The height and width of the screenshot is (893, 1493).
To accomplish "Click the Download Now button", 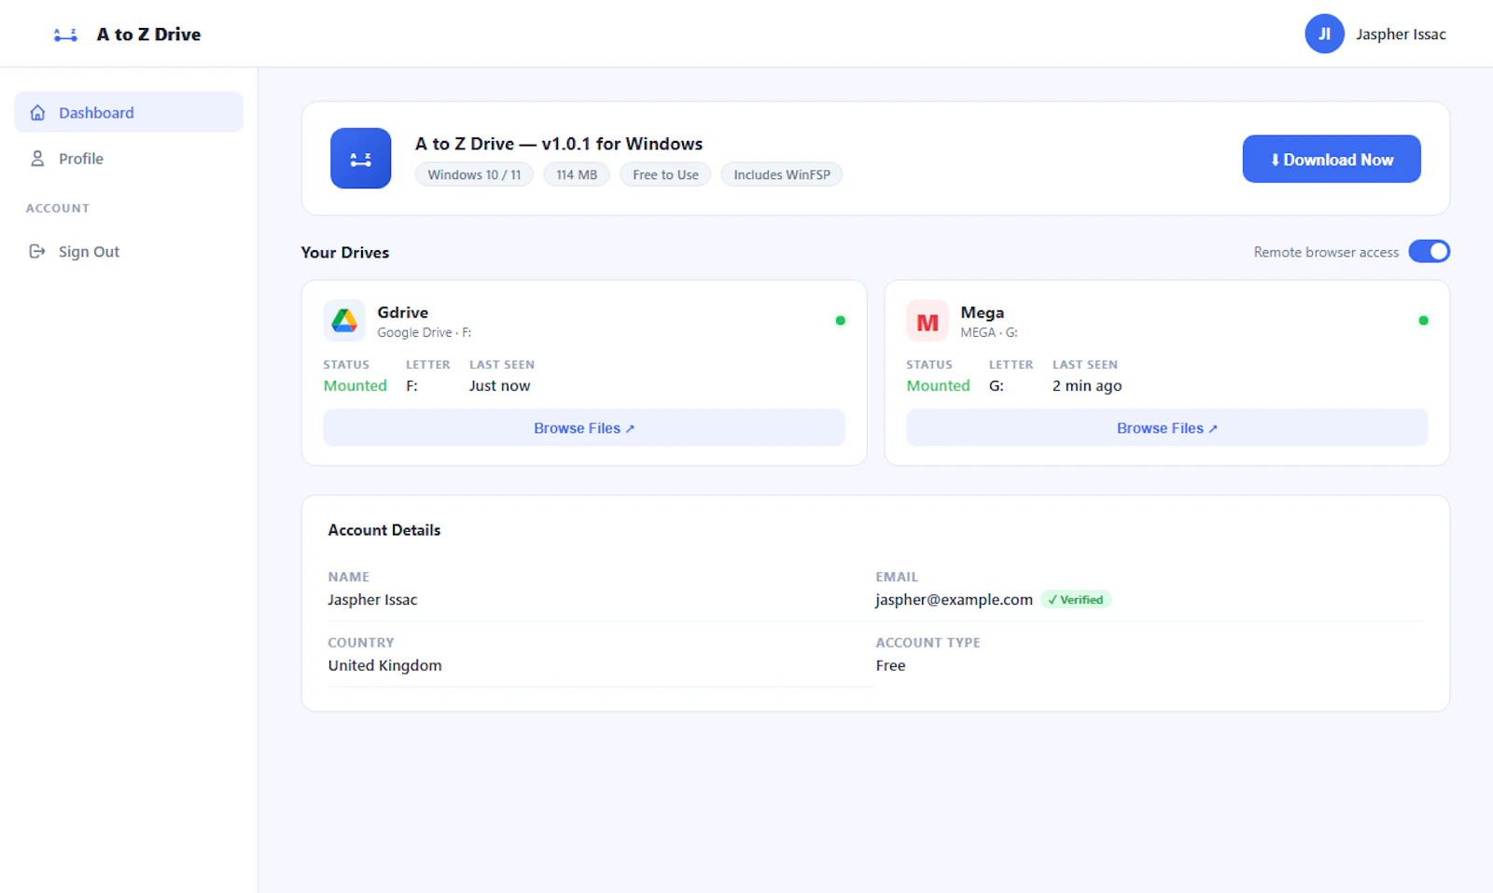I will [x=1332, y=159].
